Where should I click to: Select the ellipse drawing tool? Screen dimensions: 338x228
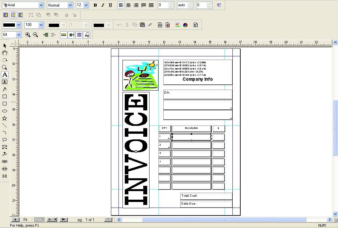click(x=5, y=111)
